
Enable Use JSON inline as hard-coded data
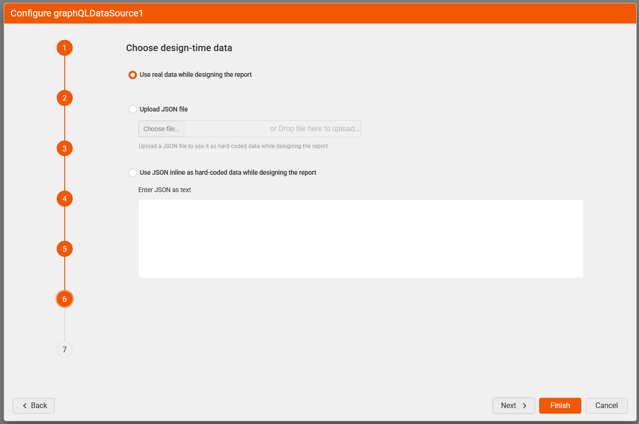click(x=133, y=173)
